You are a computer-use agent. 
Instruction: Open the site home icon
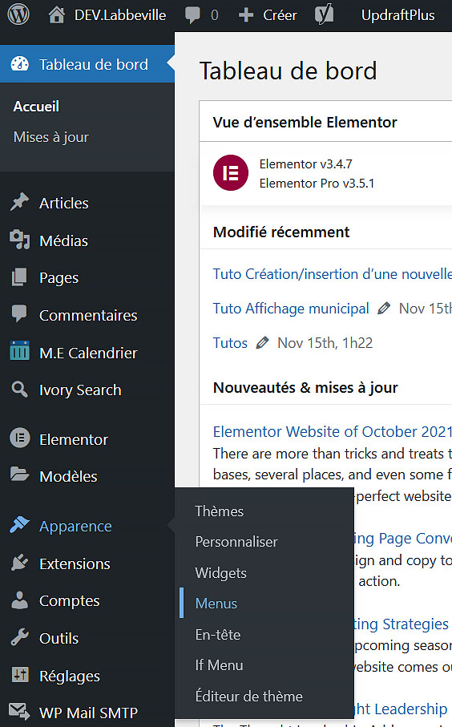[57, 15]
